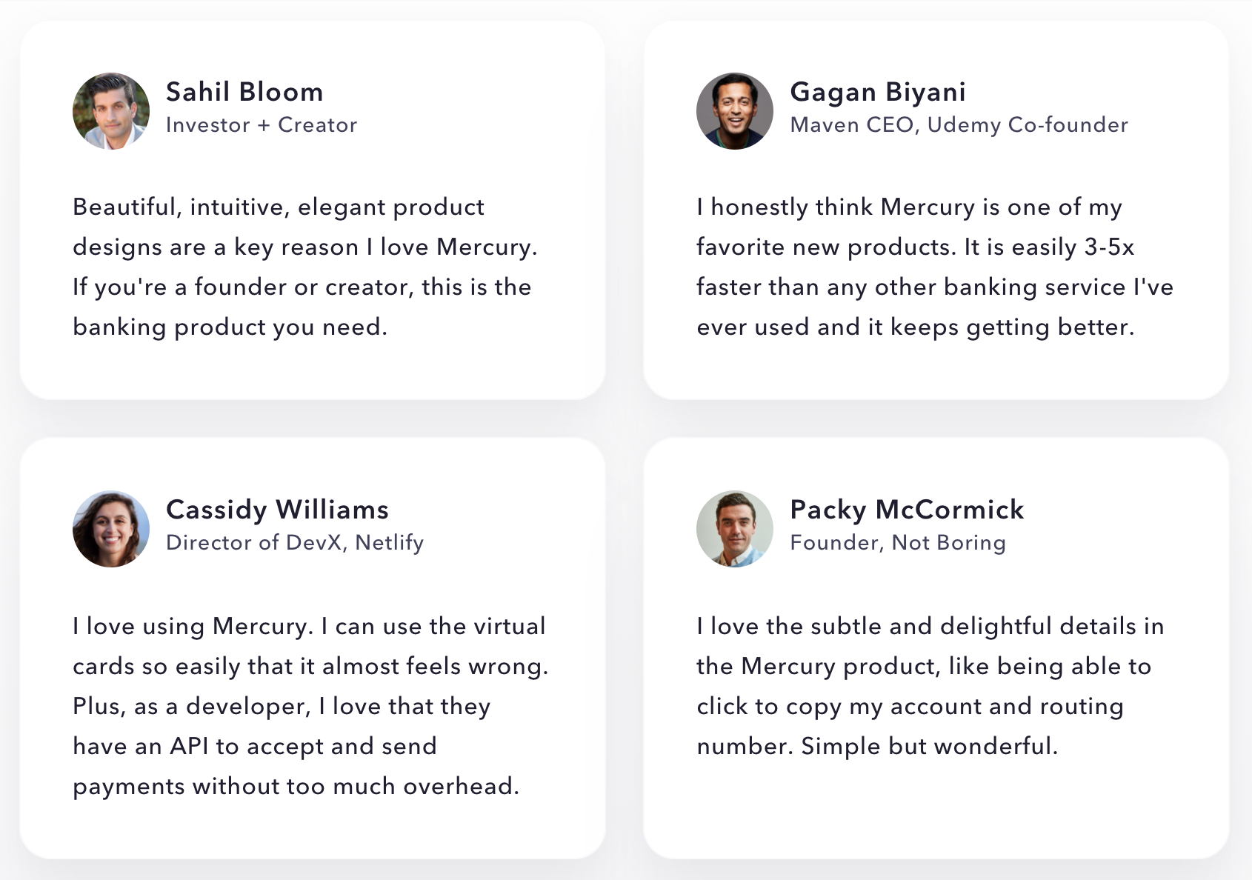Click 'payments without too much overhead' line

tap(296, 787)
